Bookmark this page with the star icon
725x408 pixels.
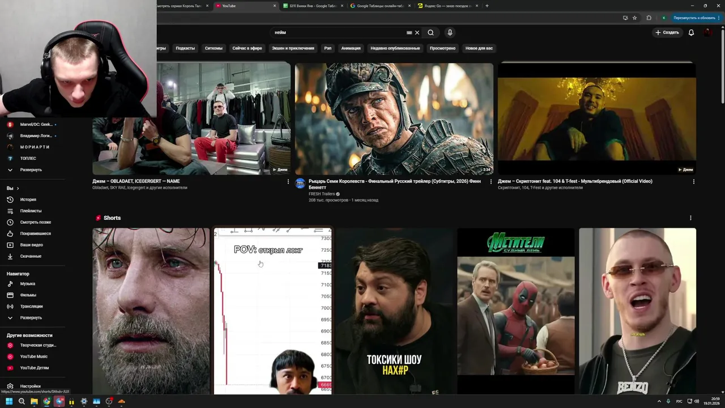pos(634,18)
